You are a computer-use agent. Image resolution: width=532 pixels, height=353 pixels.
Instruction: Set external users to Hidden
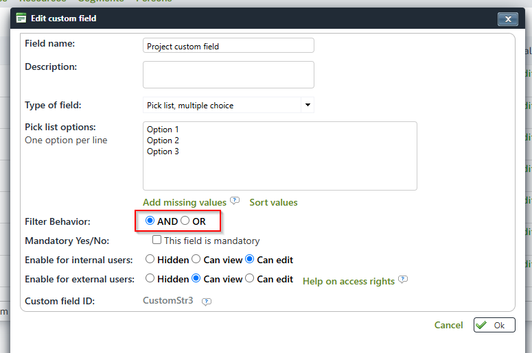pos(150,279)
